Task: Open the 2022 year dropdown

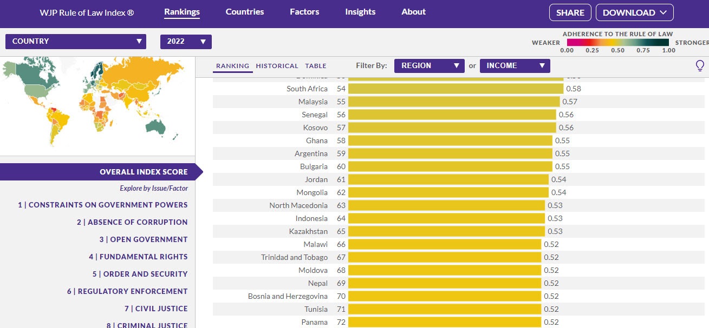Action: 186,42
